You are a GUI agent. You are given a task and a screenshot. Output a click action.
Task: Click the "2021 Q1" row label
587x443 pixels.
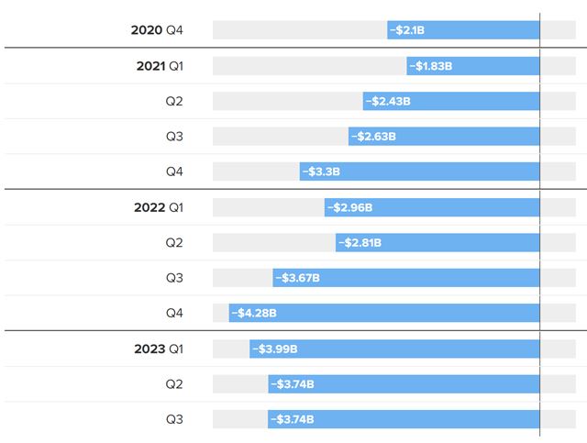click(159, 66)
